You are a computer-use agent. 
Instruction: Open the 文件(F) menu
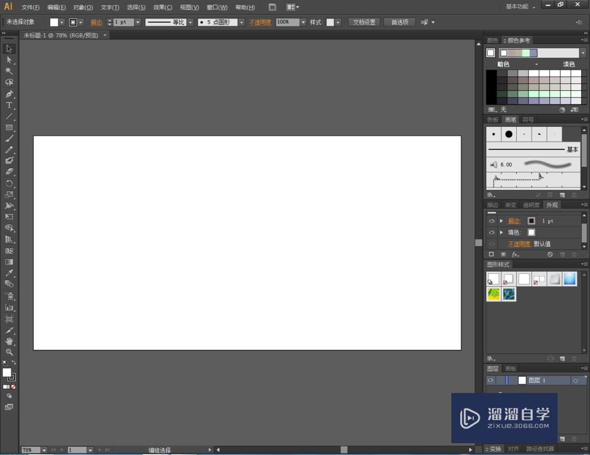click(31, 7)
